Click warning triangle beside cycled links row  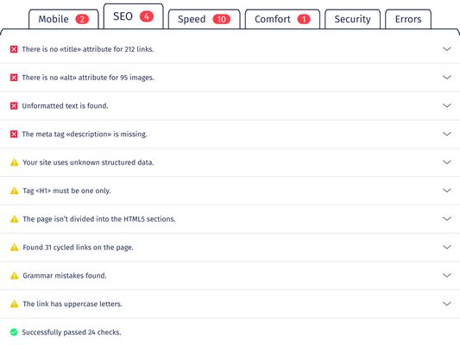14,248
